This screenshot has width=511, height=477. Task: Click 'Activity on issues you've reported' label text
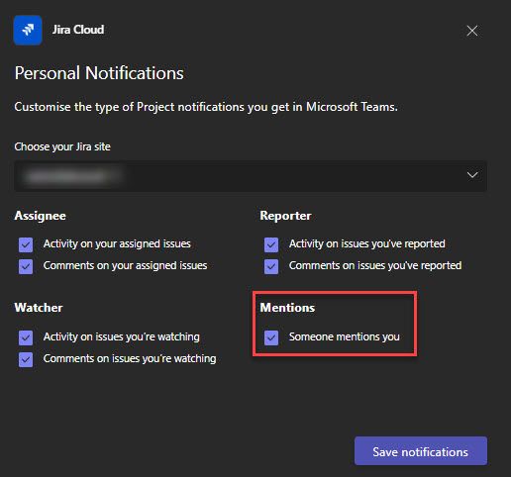pos(367,243)
